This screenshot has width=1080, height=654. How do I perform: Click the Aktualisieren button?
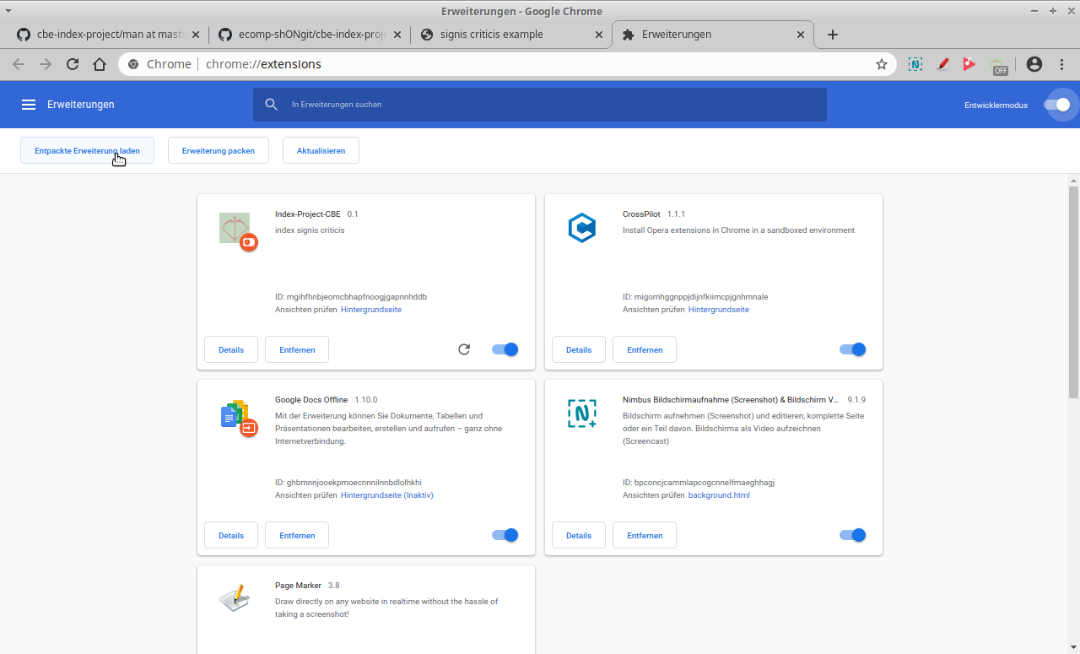[321, 150]
